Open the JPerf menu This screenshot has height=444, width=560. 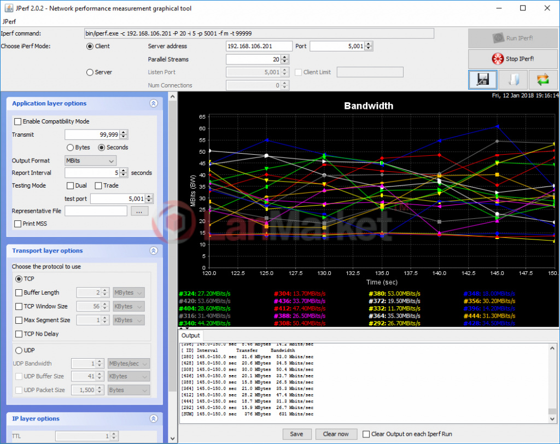coord(9,21)
